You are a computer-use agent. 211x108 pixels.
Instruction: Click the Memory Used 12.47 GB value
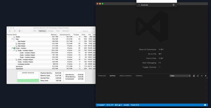pyautogui.click(x=58, y=76)
